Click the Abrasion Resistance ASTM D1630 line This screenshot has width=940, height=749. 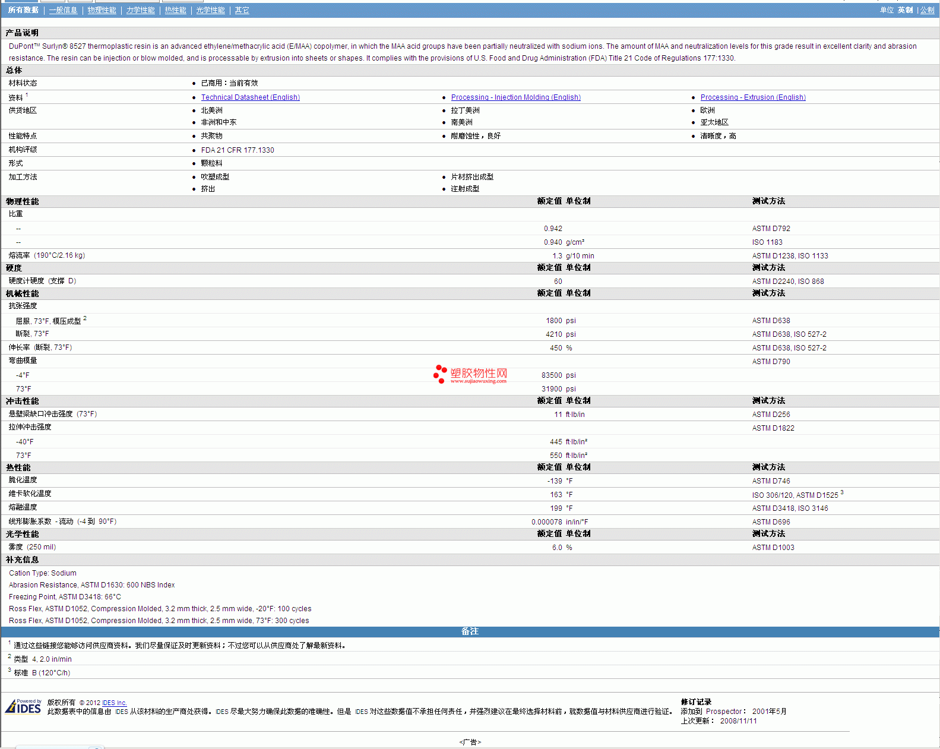92,585
